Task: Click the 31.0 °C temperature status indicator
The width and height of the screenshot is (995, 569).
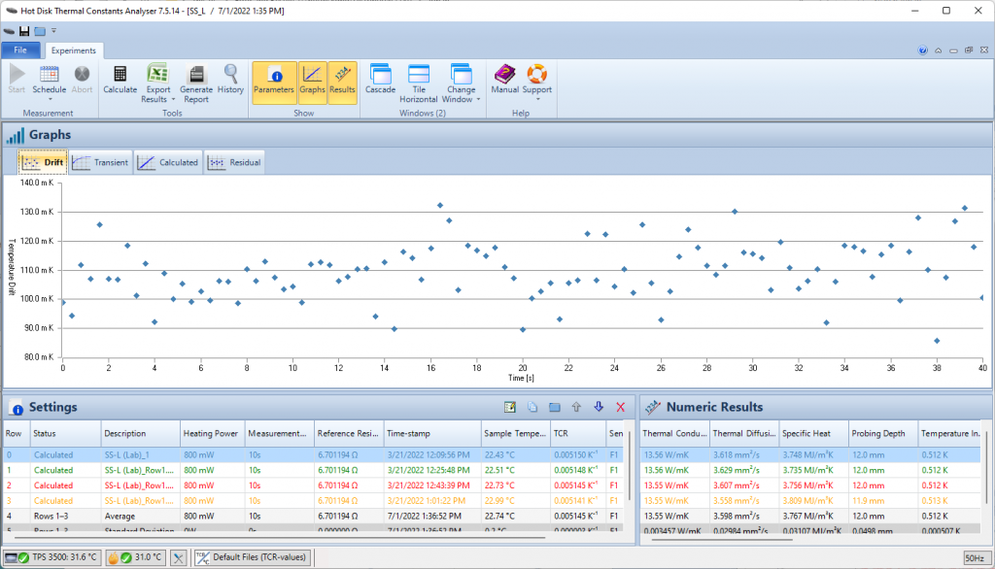Action: pos(136,557)
